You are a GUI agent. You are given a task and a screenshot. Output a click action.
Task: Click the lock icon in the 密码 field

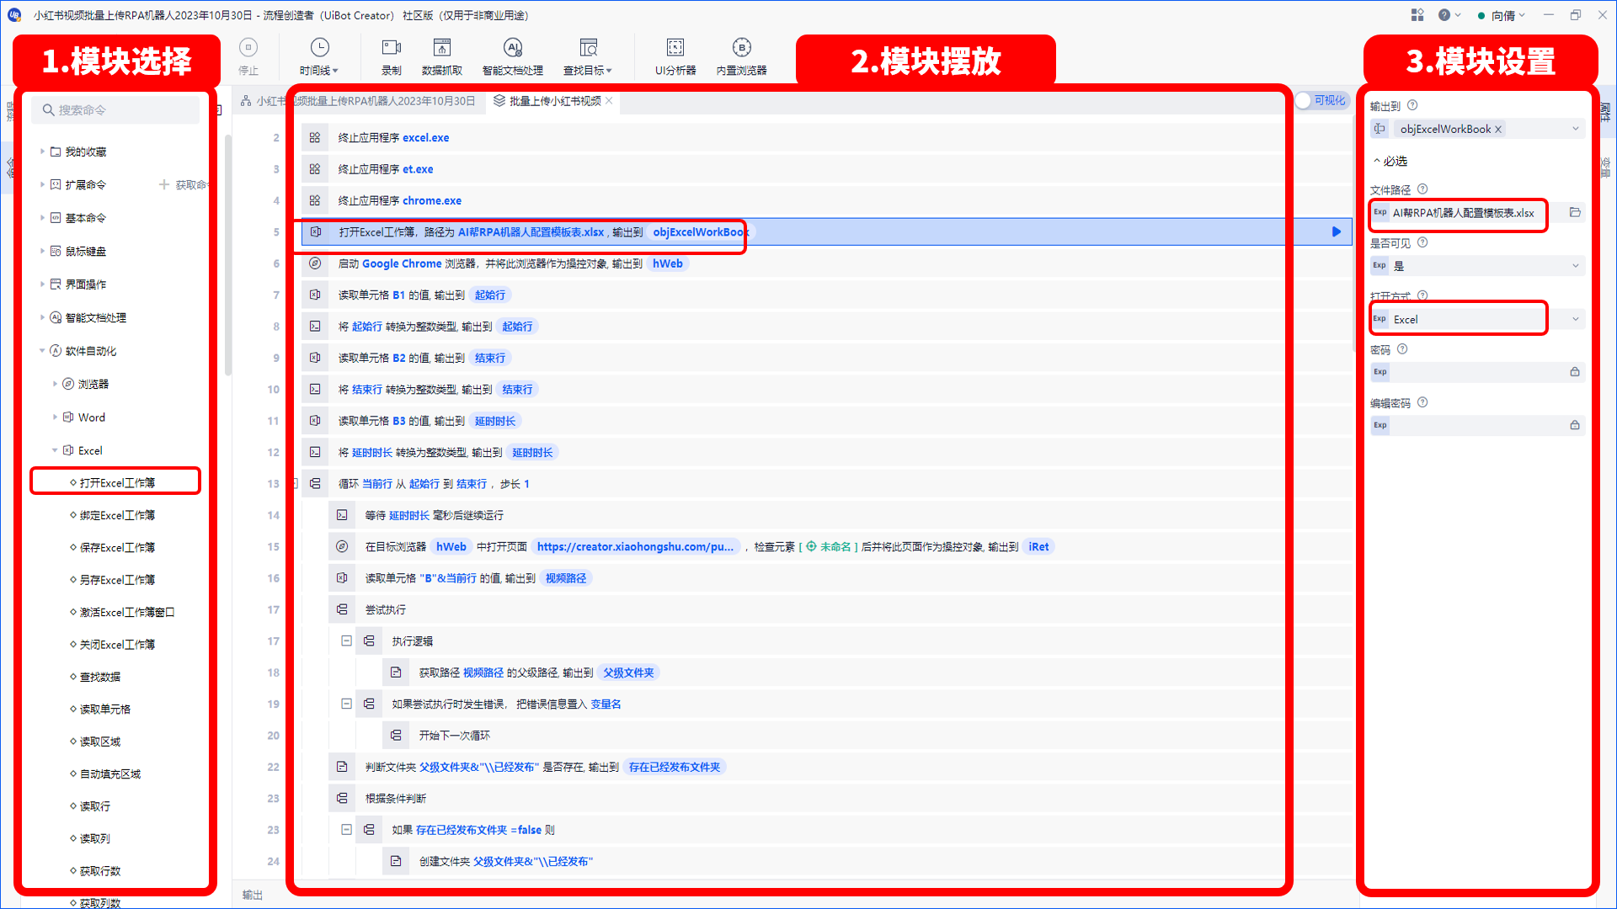coord(1575,372)
